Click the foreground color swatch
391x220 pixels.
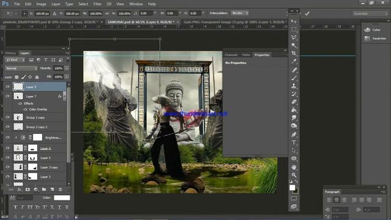pos(292,188)
